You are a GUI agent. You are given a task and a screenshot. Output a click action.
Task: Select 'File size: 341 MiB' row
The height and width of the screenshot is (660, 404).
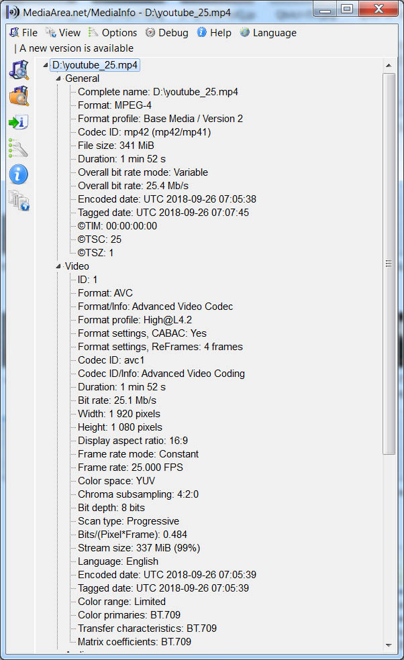[116, 146]
